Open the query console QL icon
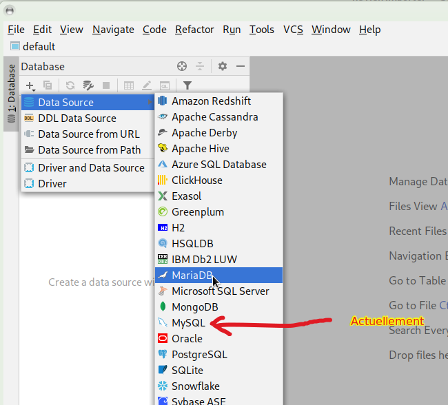 click(165, 85)
